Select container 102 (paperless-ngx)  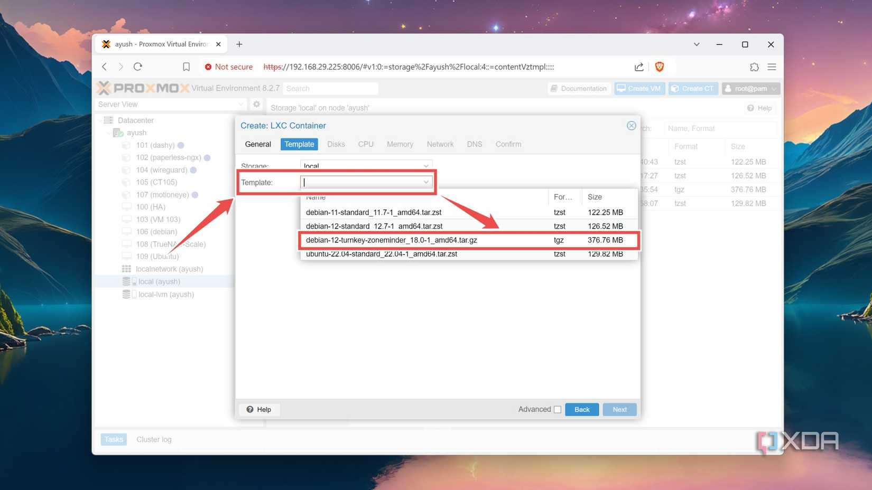coord(168,157)
